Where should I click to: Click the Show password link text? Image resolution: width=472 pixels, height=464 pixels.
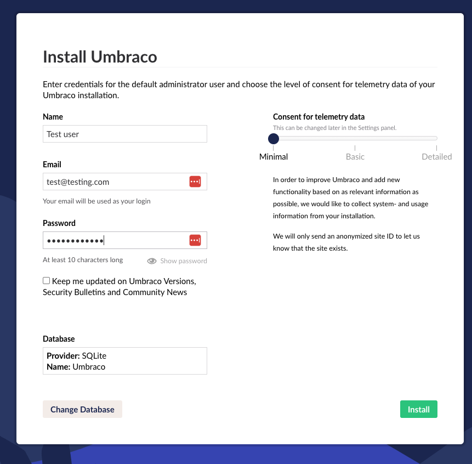[183, 261]
